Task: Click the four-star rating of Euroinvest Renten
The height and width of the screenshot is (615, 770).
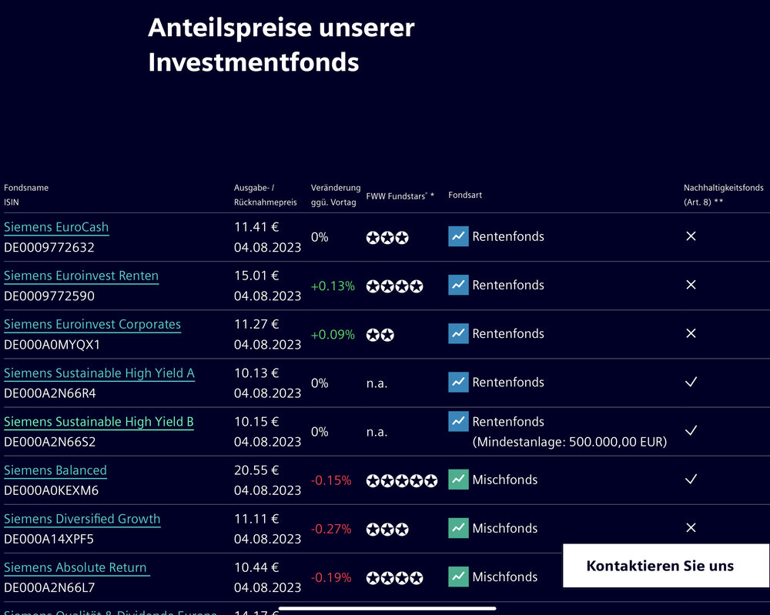Action: tap(394, 286)
